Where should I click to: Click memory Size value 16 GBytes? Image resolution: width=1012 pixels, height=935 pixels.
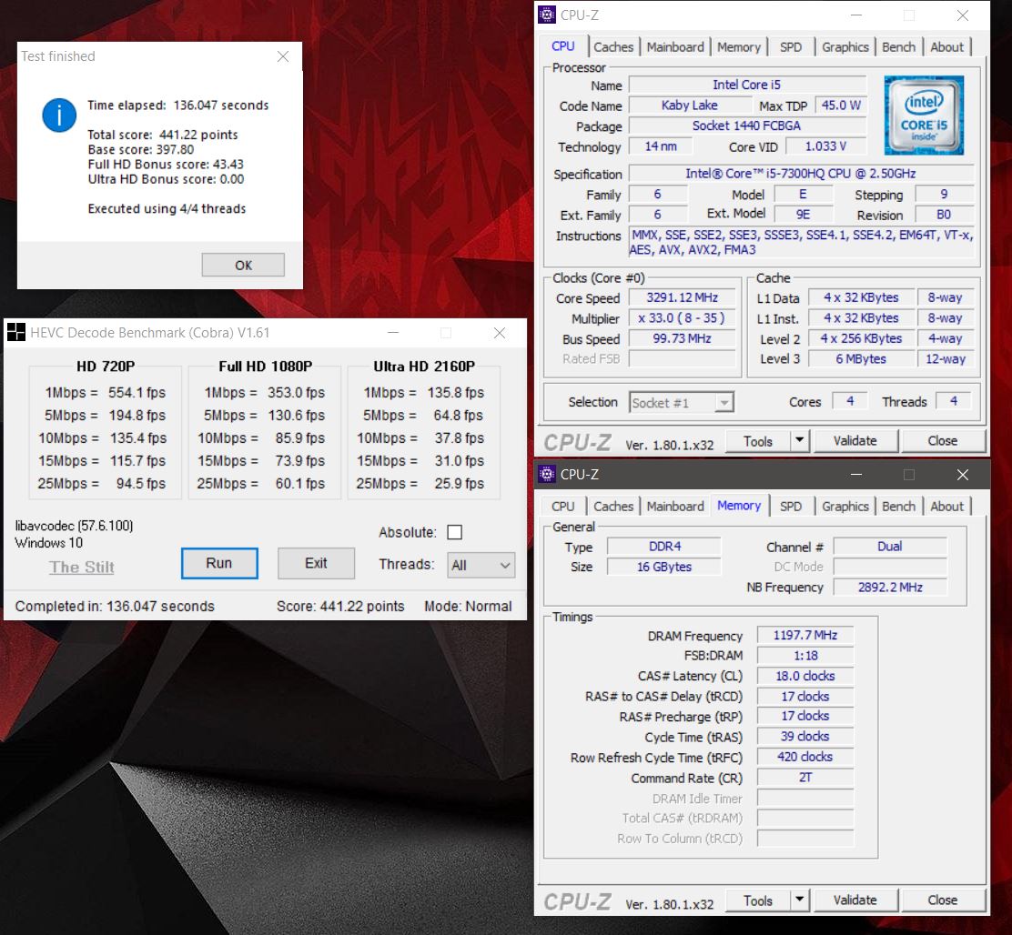[x=664, y=567]
